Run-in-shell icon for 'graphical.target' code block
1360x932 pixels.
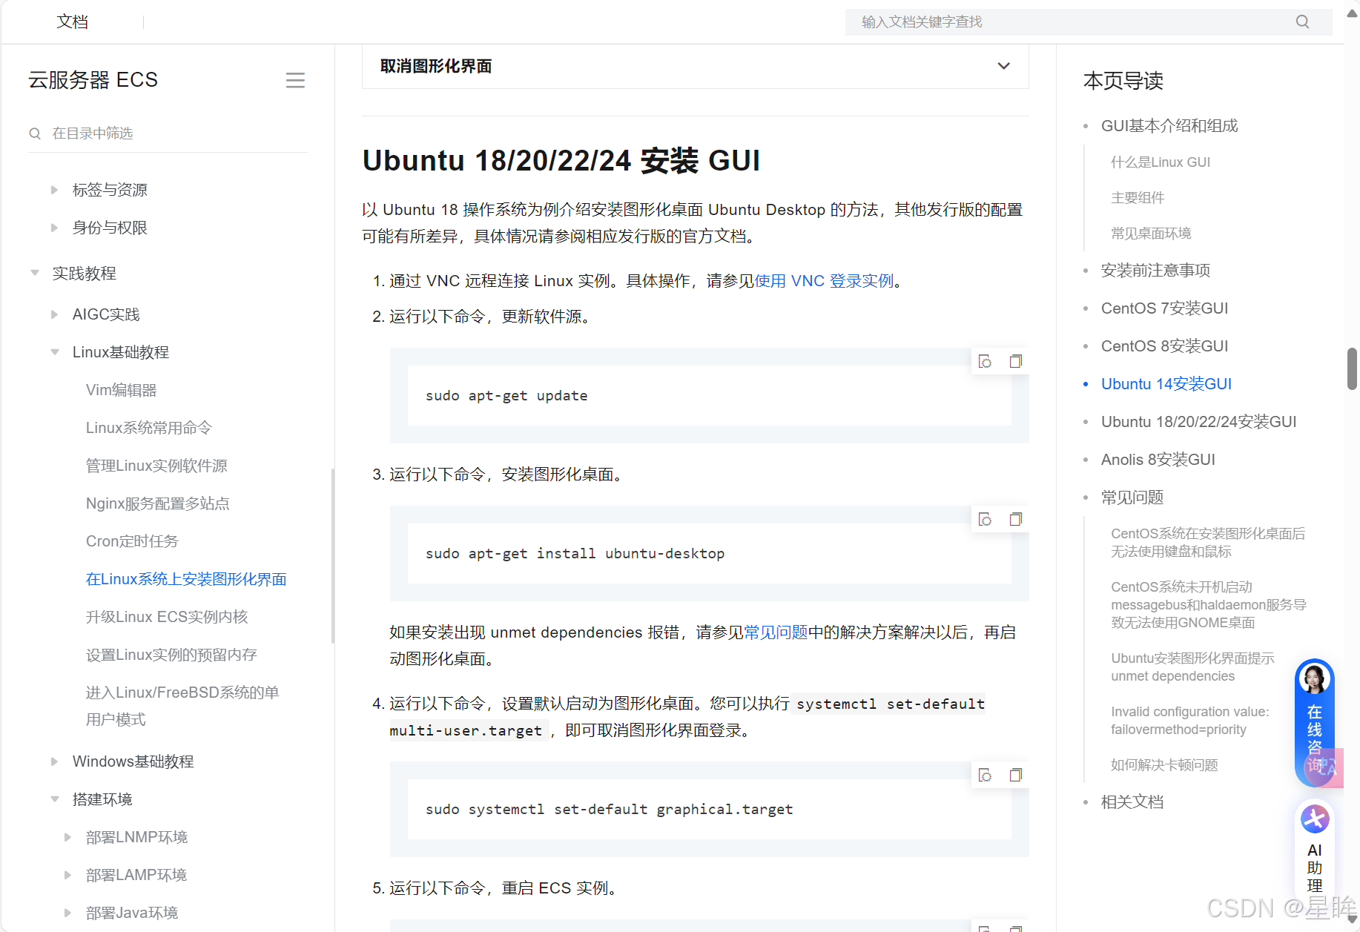(x=985, y=775)
